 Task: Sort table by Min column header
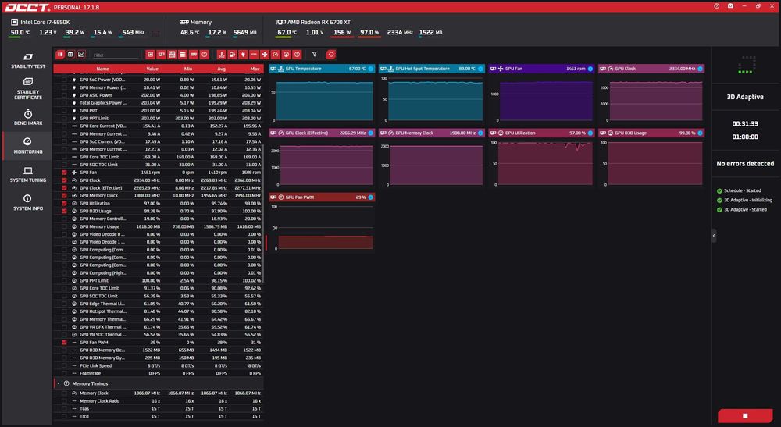click(x=187, y=69)
